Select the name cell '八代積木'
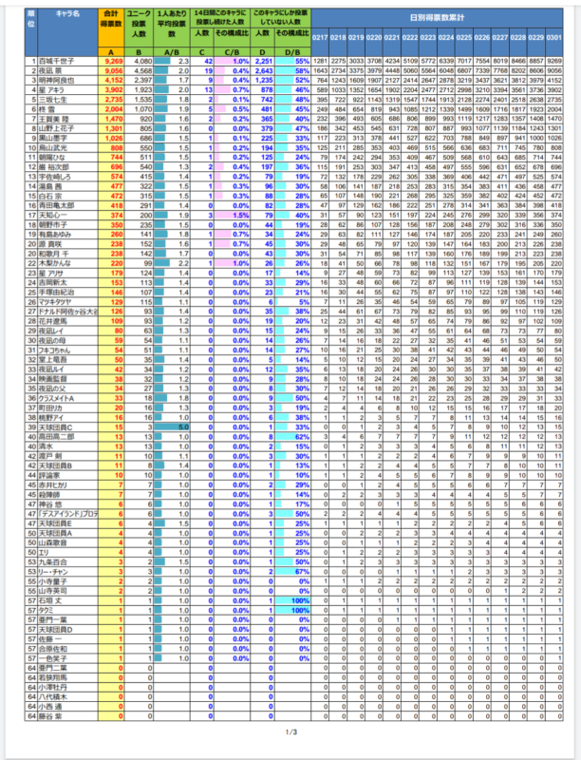This screenshot has width=581, height=760. tap(67, 696)
